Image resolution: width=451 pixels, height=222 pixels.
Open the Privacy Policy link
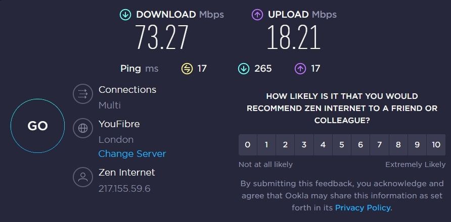pos(363,208)
